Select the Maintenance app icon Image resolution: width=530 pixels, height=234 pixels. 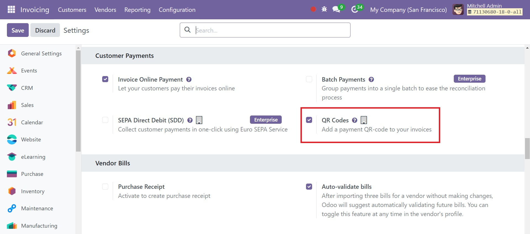tap(12, 208)
